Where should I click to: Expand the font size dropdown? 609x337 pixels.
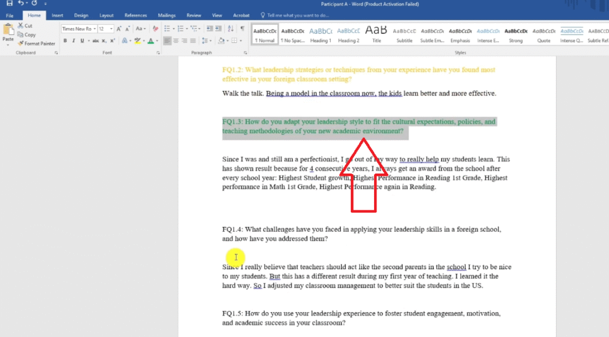(x=111, y=29)
